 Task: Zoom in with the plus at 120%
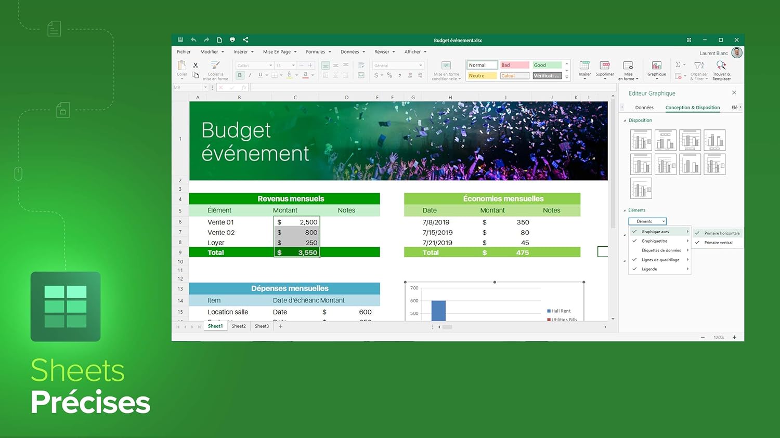click(x=734, y=337)
